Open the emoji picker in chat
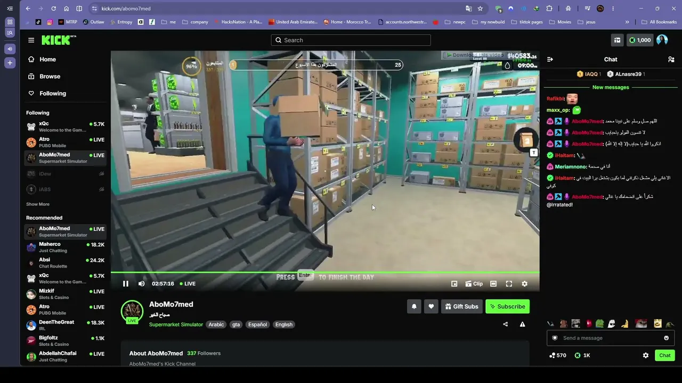The height and width of the screenshot is (383, 682). [666, 338]
